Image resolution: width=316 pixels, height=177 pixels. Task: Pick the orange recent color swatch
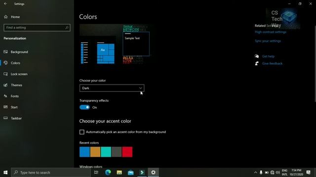pos(95,152)
